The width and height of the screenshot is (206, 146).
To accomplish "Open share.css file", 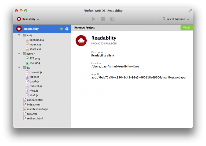I will pos(35,49).
